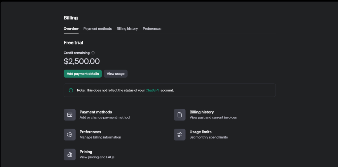This screenshot has width=338, height=167.
Task: Follow the ChatGPT link in the note
Action: click(x=153, y=90)
